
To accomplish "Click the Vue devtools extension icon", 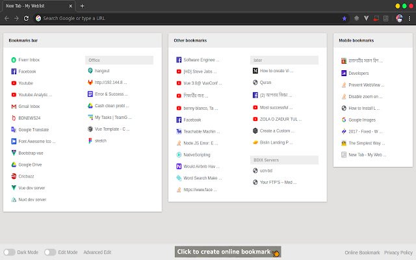I will click(367, 18).
